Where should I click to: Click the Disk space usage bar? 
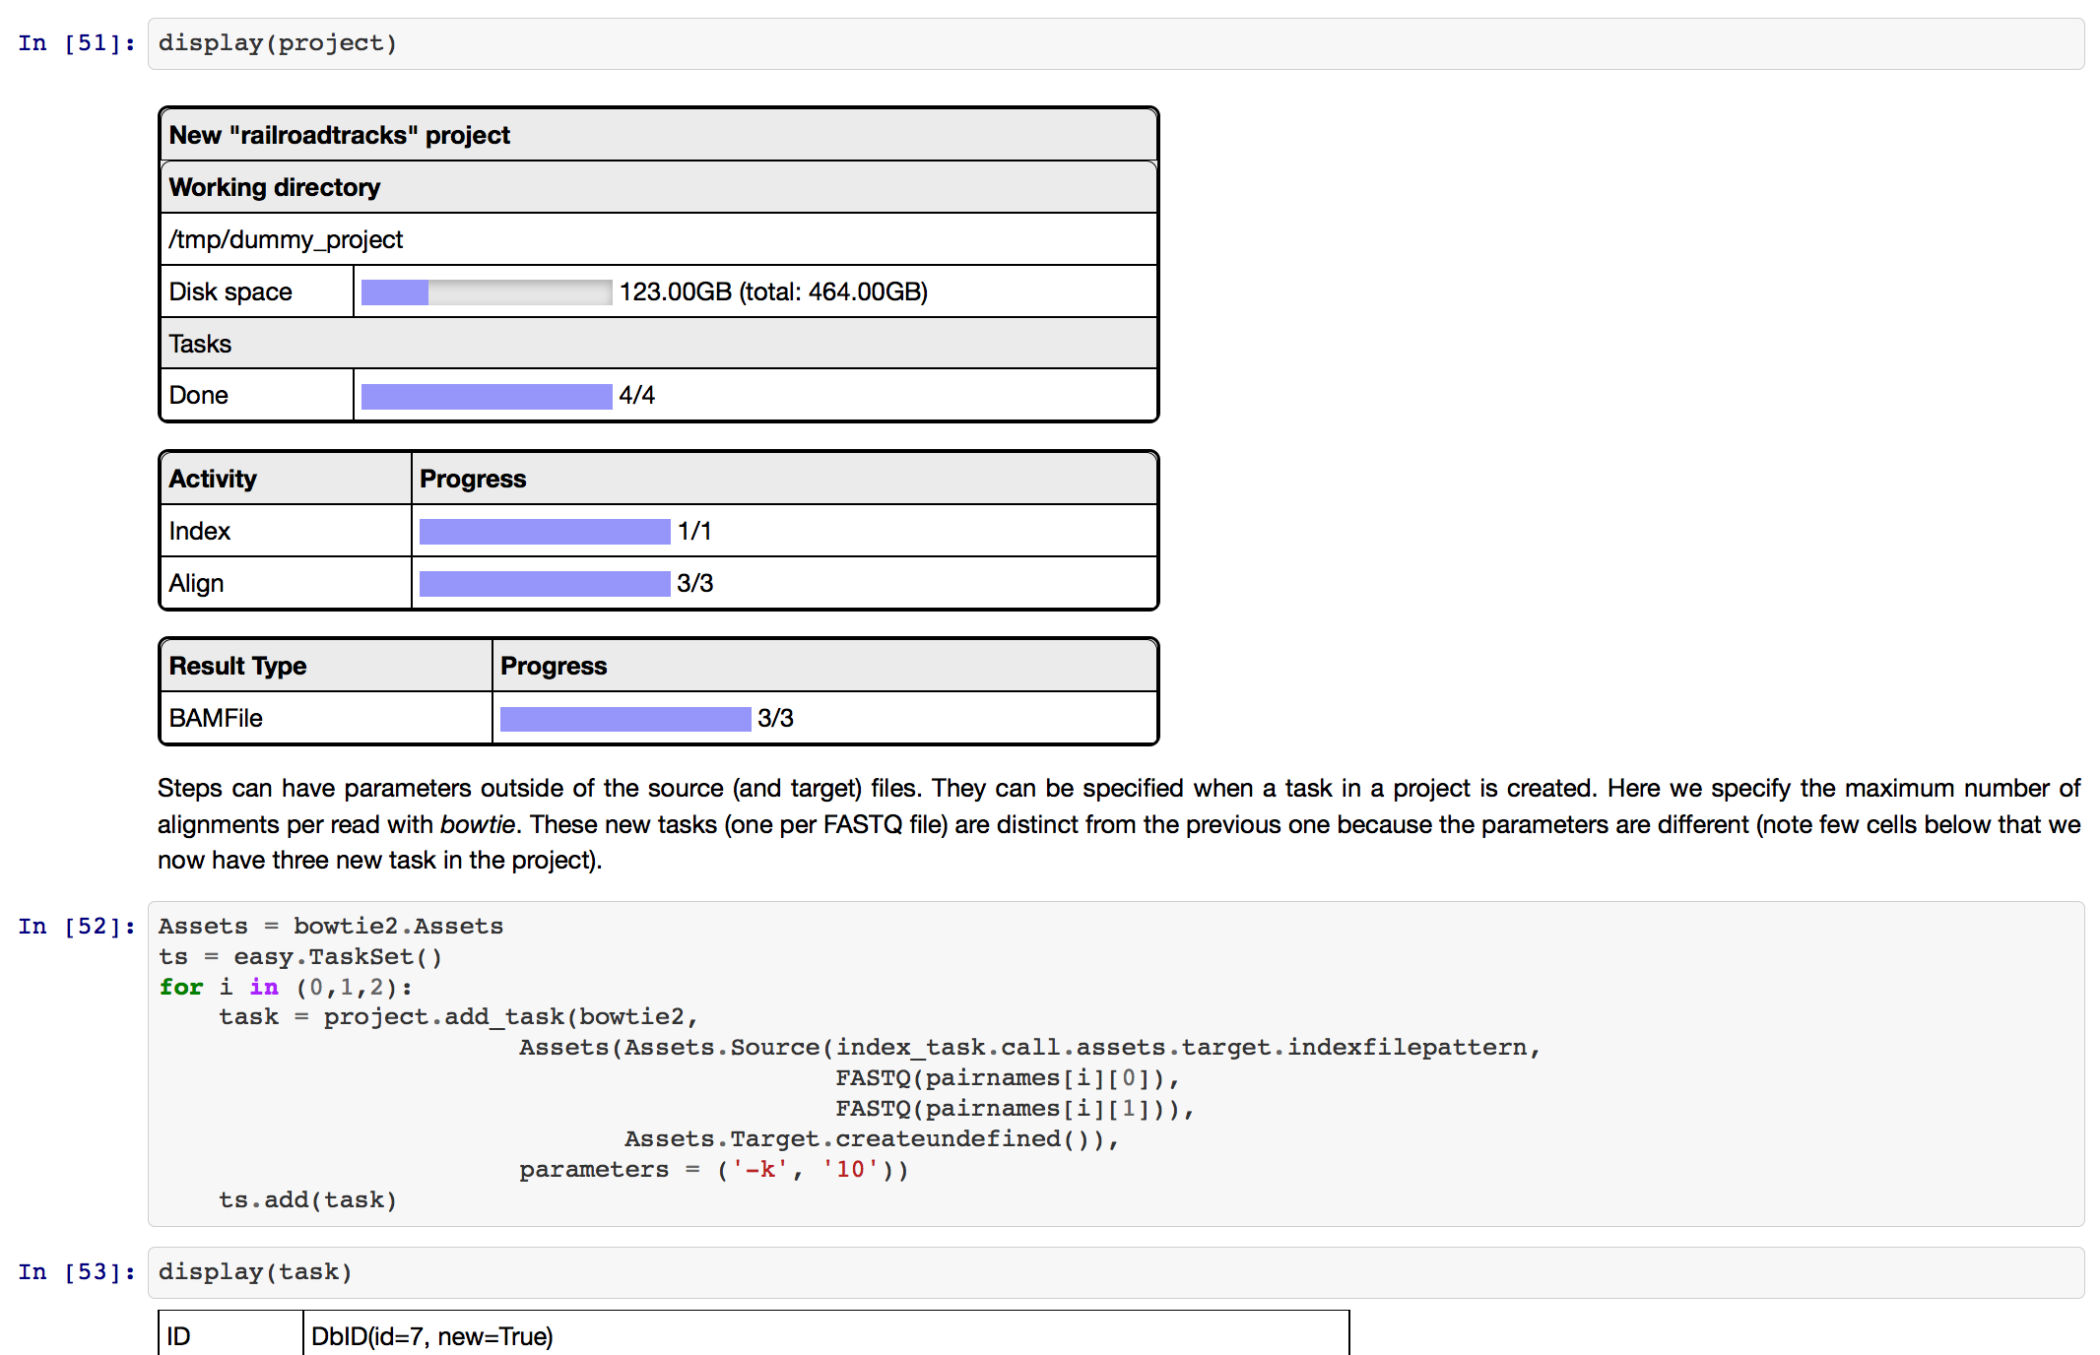click(486, 292)
